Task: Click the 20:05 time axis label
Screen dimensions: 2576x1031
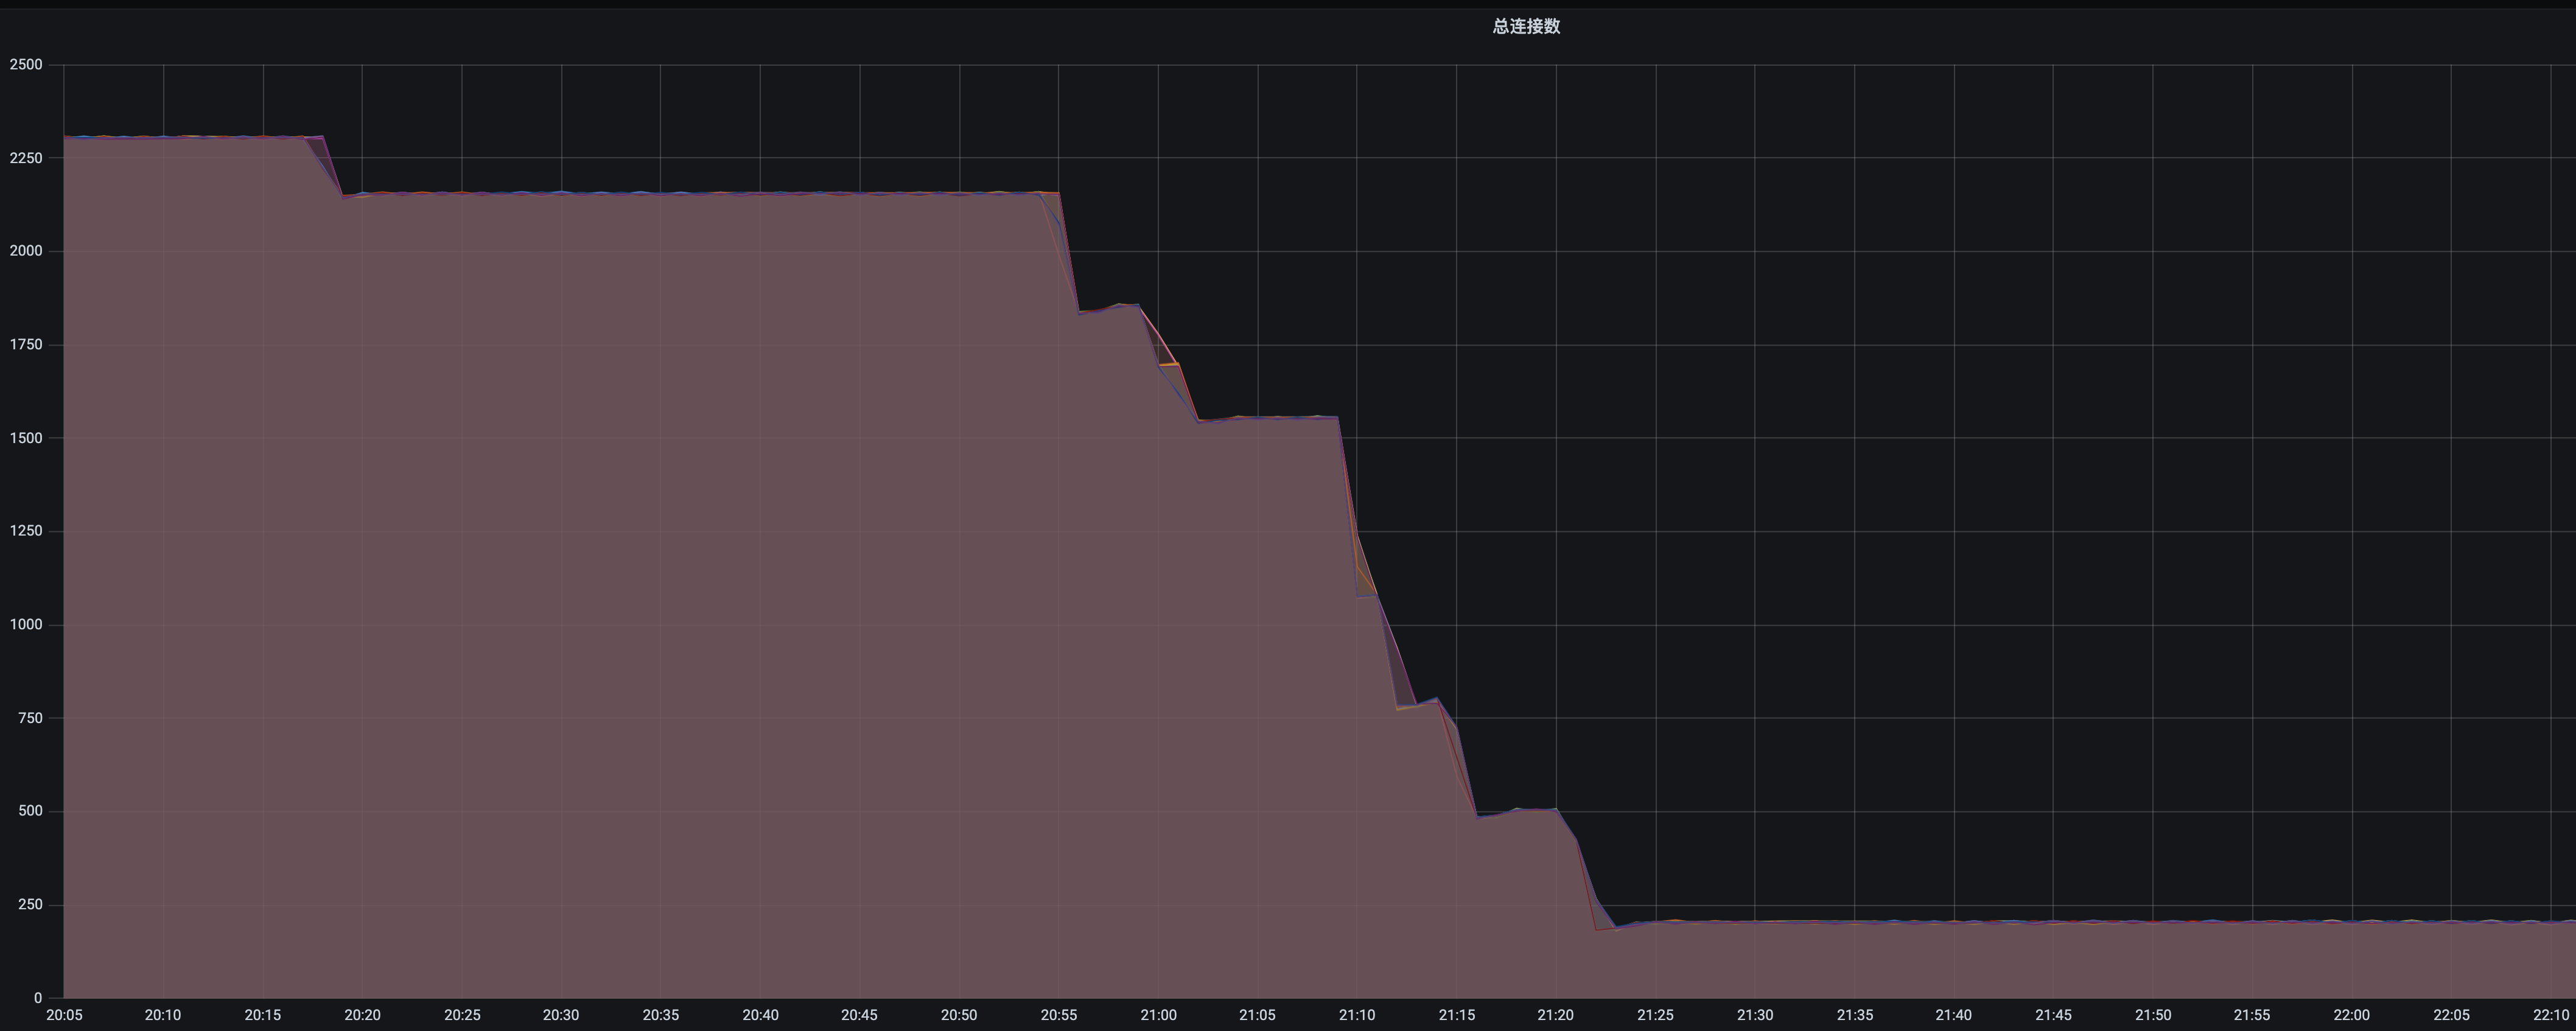Action: (x=64, y=1015)
